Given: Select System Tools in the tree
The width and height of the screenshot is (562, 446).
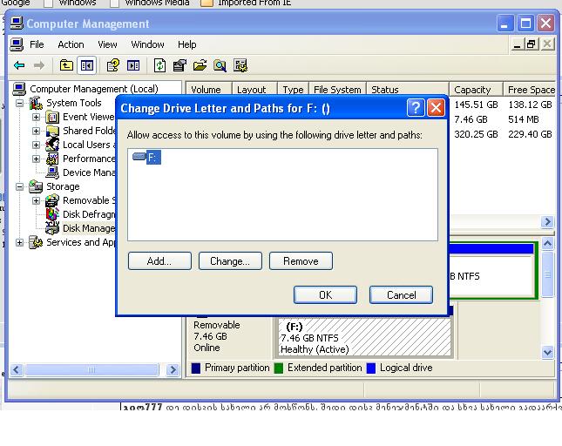Looking at the screenshot, I should [74, 103].
